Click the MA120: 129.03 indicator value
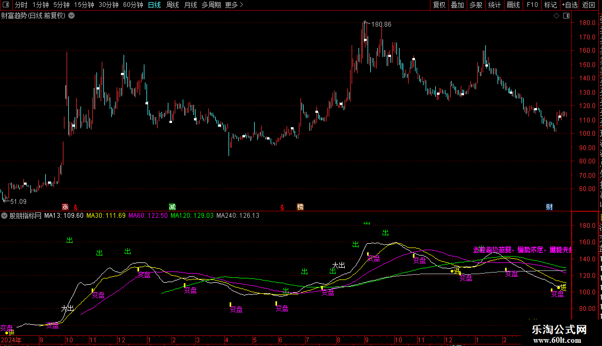 pos(192,216)
